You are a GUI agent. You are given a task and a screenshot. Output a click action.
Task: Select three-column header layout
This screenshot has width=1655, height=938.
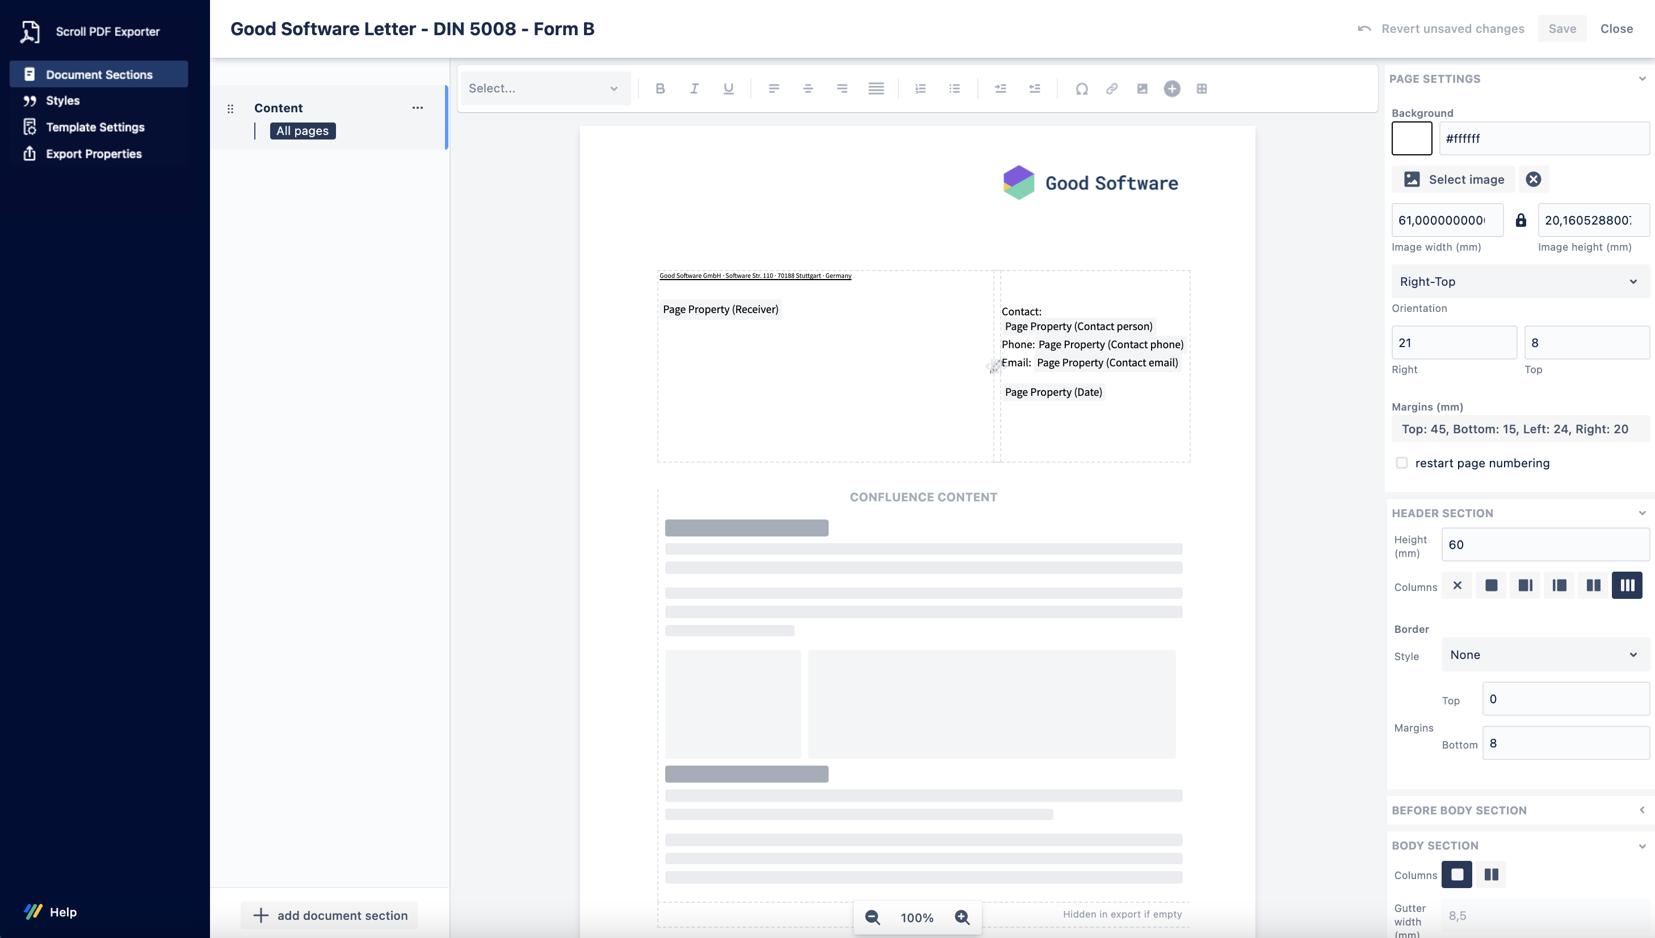(x=1627, y=586)
